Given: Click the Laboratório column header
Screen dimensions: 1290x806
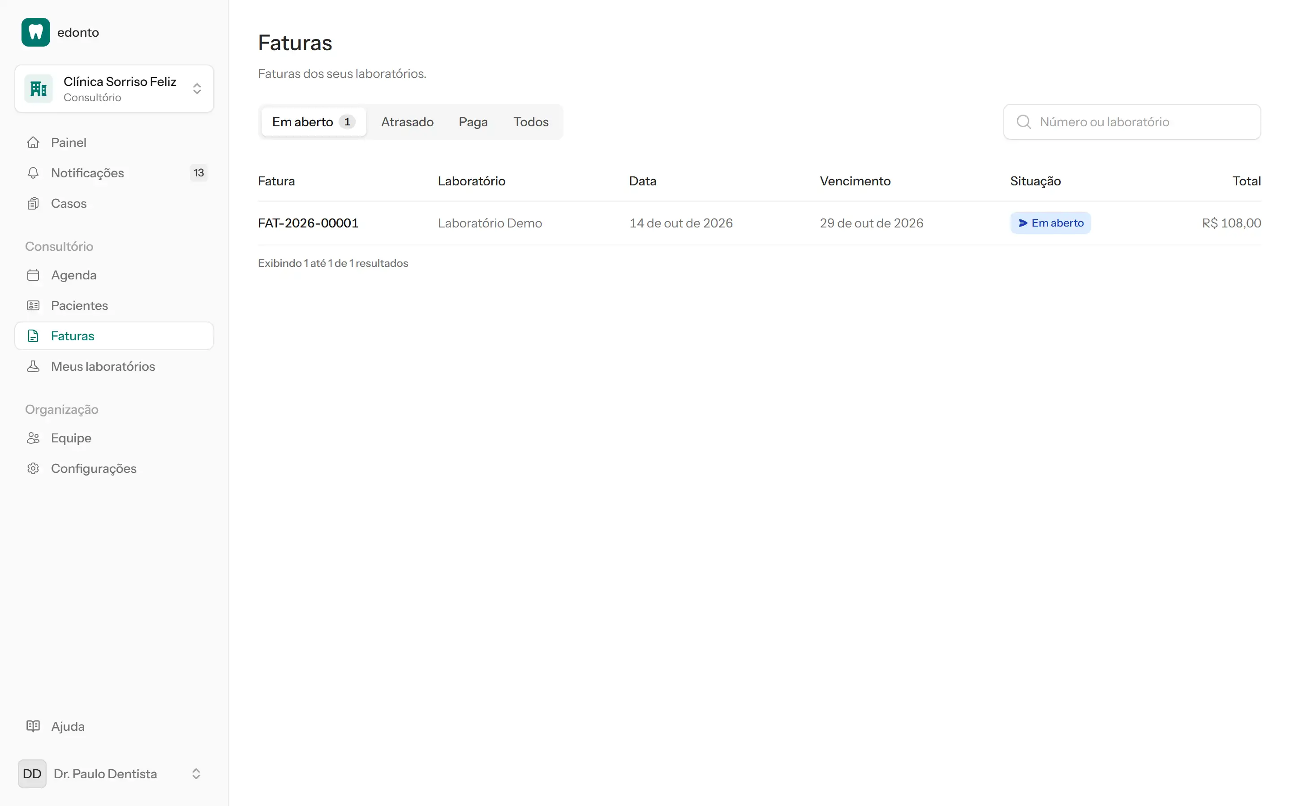Looking at the screenshot, I should pos(471,181).
